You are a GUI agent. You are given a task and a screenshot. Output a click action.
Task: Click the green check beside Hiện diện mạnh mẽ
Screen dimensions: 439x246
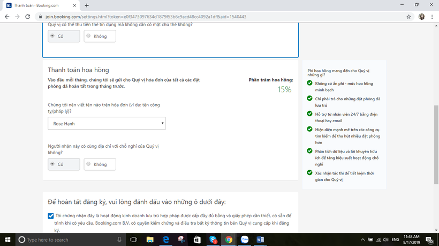pyautogui.click(x=309, y=129)
